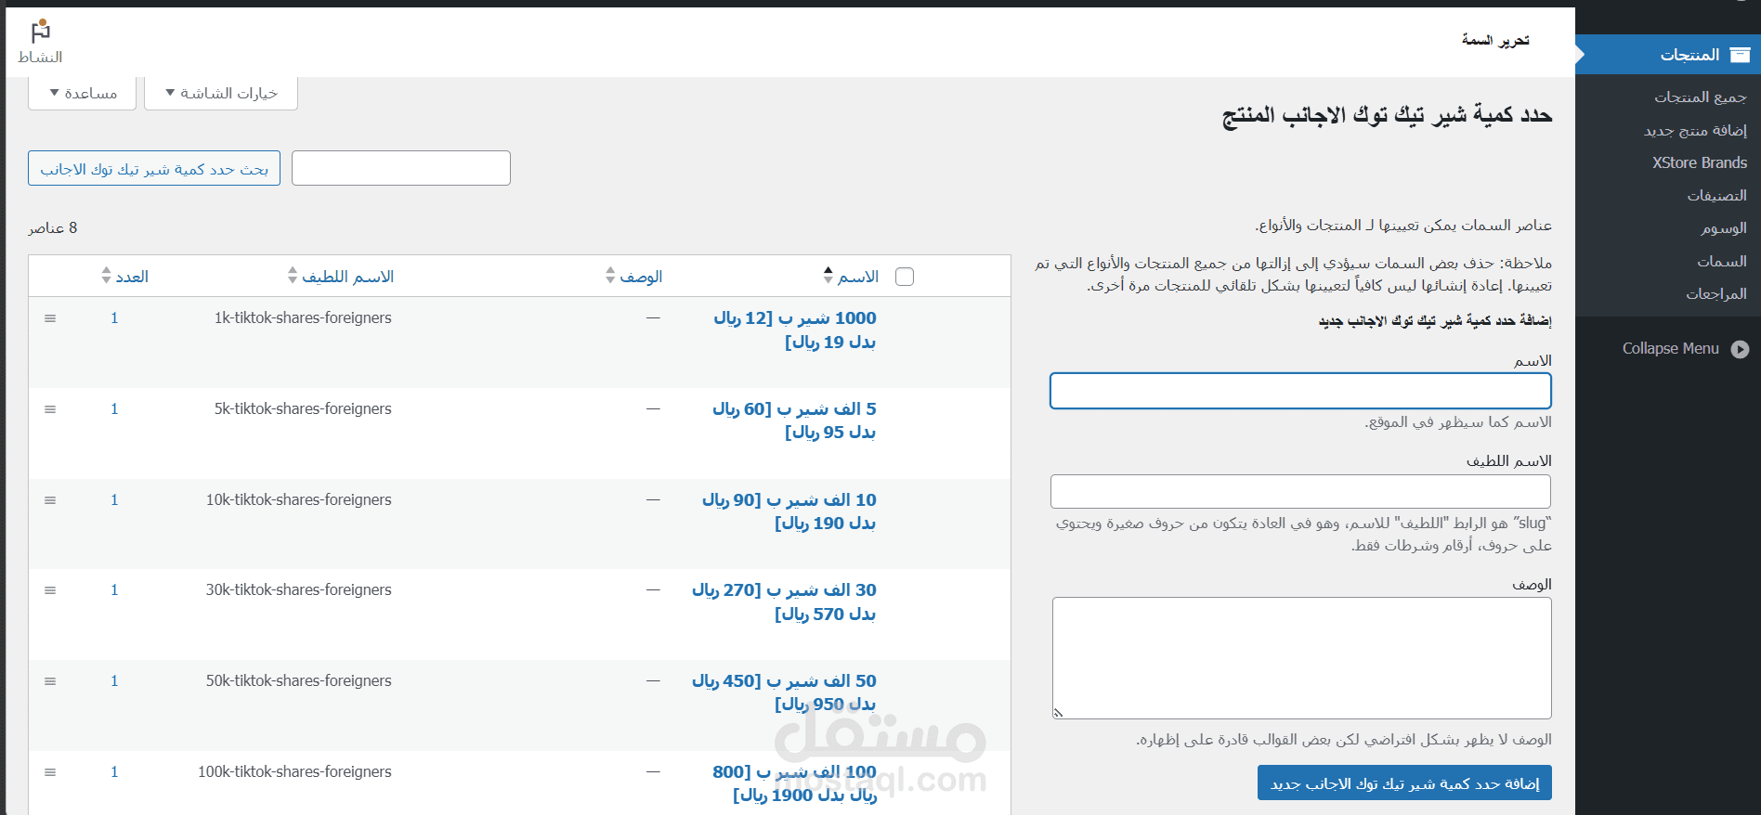
Task: Click slug text 1k-tiktok-shares-foreigners
Action: coord(303,318)
